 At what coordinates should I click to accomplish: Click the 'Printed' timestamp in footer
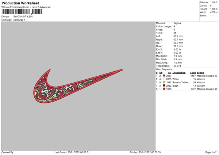145,152
